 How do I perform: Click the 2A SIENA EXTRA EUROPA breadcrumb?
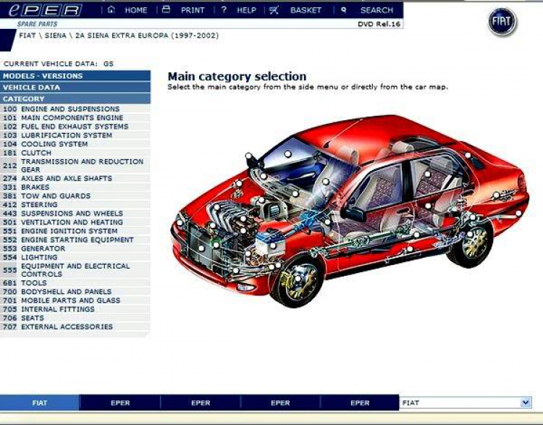pos(147,35)
